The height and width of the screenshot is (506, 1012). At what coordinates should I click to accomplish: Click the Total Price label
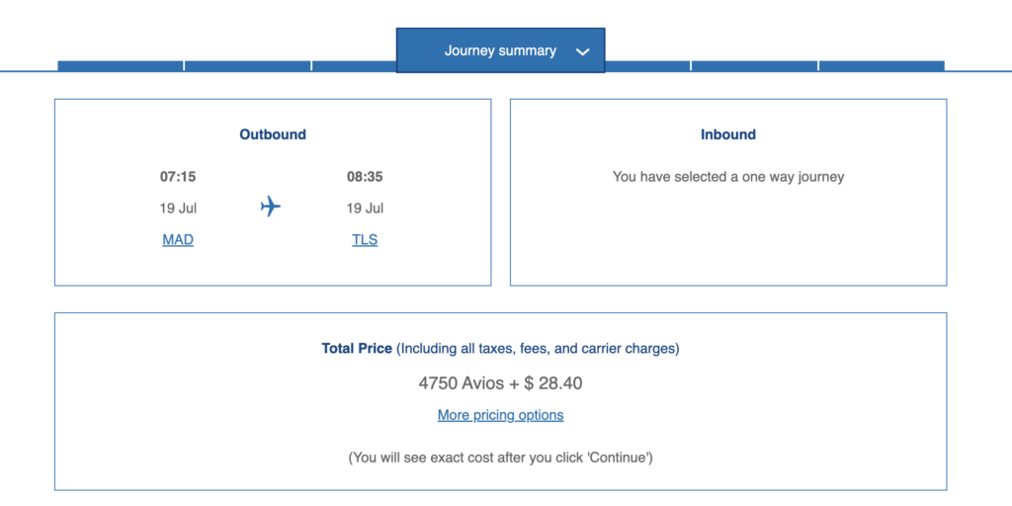click(x=357, y=349)
